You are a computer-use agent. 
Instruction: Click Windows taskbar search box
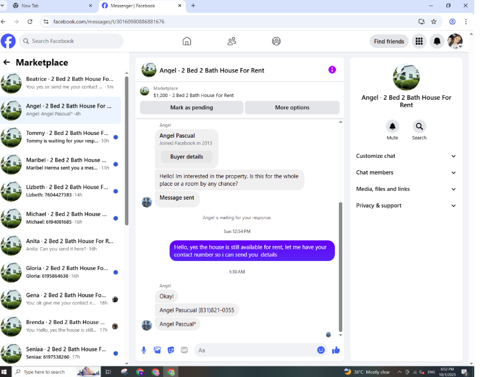[x=56, y=371]
